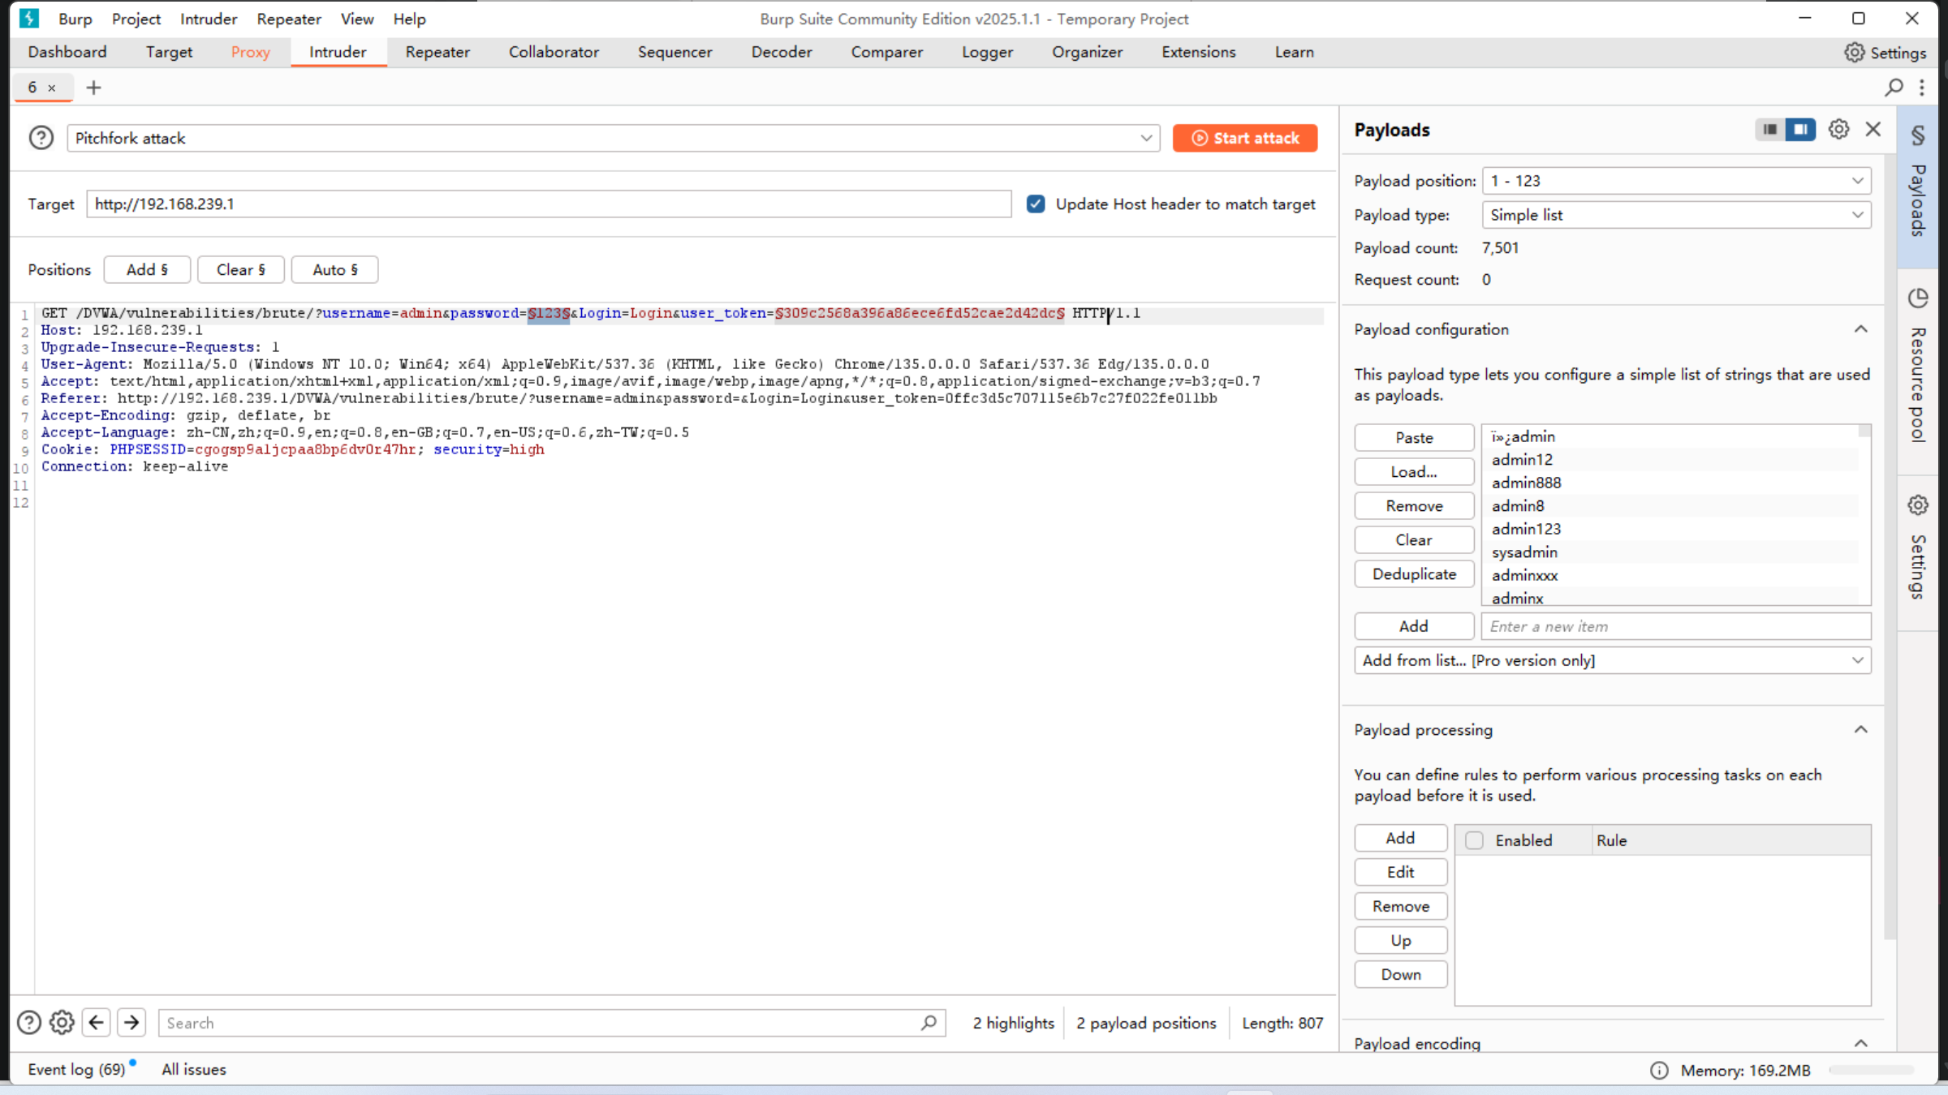Open the Project menu
The height and width of the screenshot is (1095, 1948).
(x=136, y=19)
